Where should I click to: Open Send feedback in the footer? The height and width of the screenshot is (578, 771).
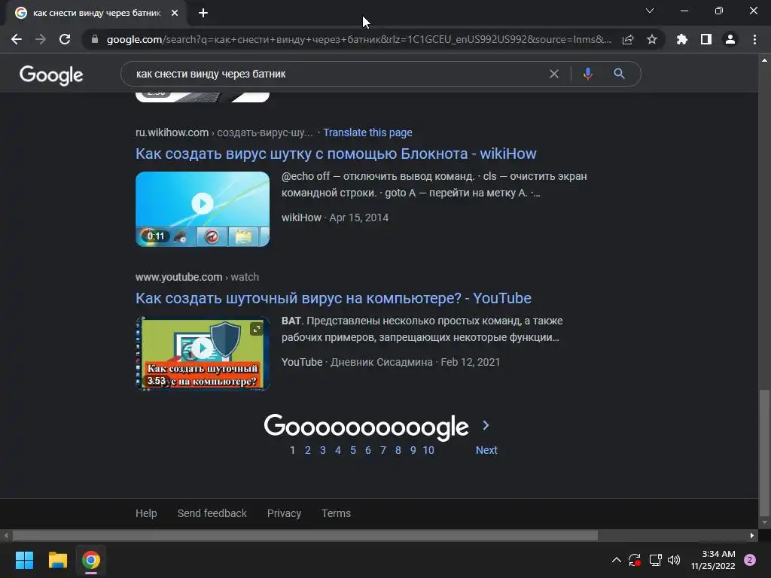[x=212, y=513]
